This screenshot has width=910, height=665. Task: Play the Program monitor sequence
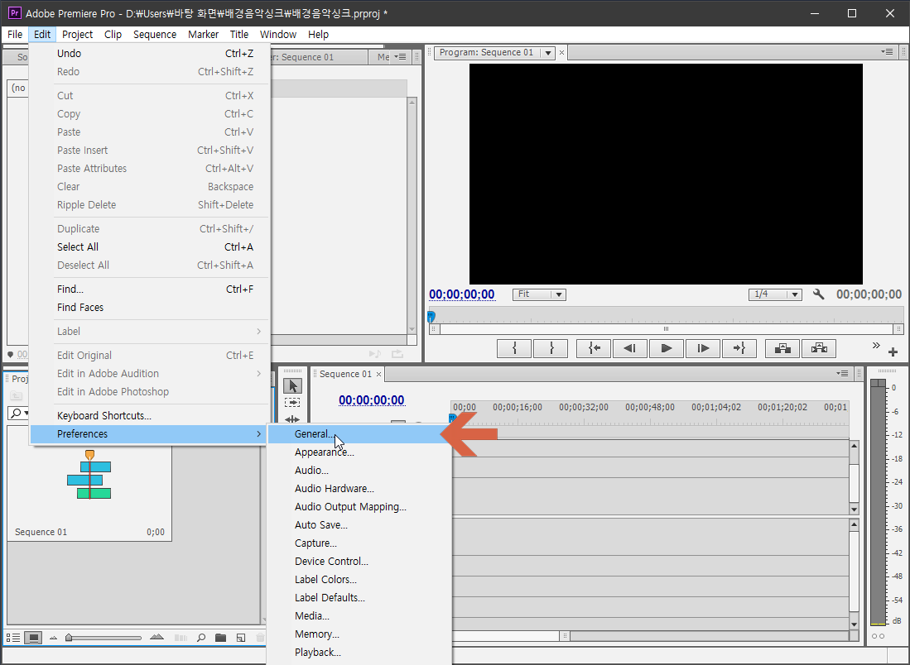pos(667,348)
